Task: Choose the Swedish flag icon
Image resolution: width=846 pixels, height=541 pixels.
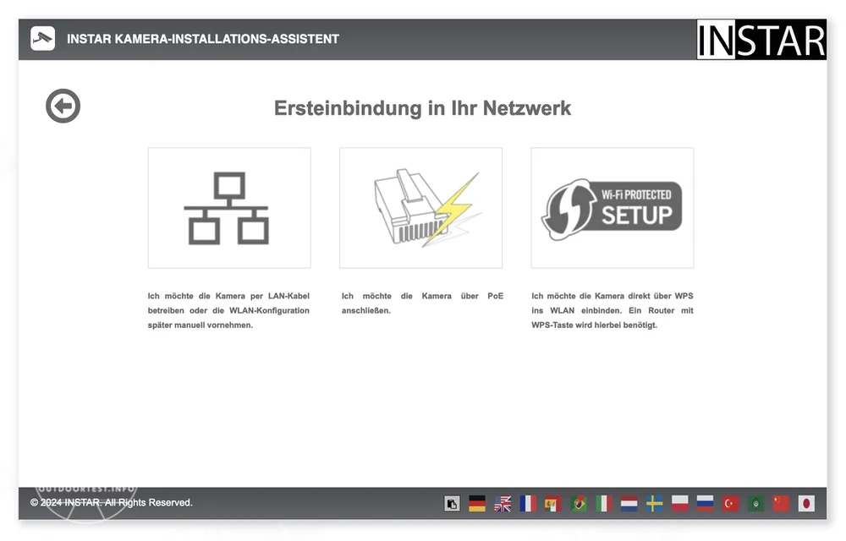Action: (654, 504)
